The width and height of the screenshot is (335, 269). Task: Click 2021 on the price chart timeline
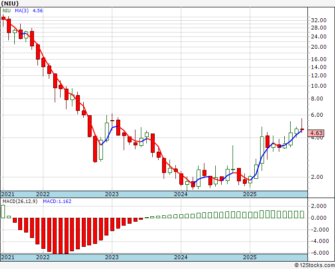point(8,194)
